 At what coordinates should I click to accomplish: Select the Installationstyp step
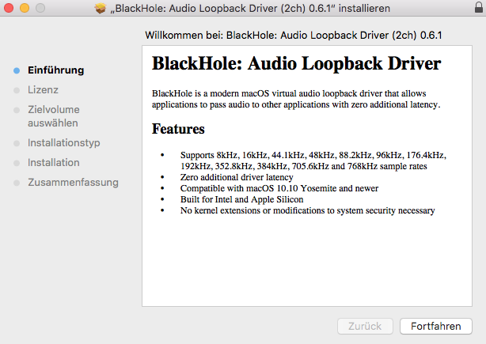[x=64, y=142]
